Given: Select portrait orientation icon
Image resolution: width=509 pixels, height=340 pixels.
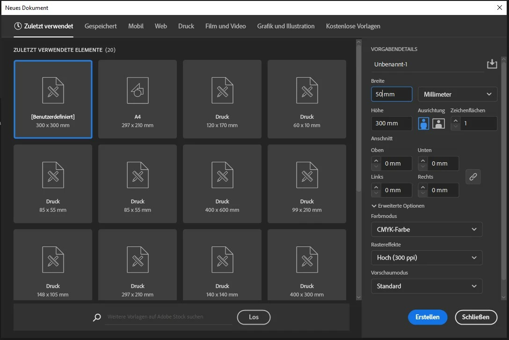Looking at the screenshot, I should point(423,123).
